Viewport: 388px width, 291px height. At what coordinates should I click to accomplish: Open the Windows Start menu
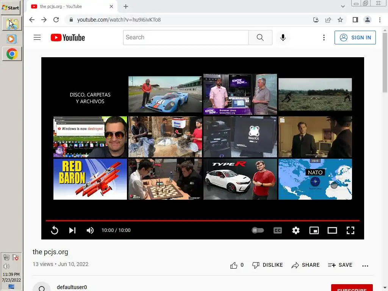[x=10, y=8]
